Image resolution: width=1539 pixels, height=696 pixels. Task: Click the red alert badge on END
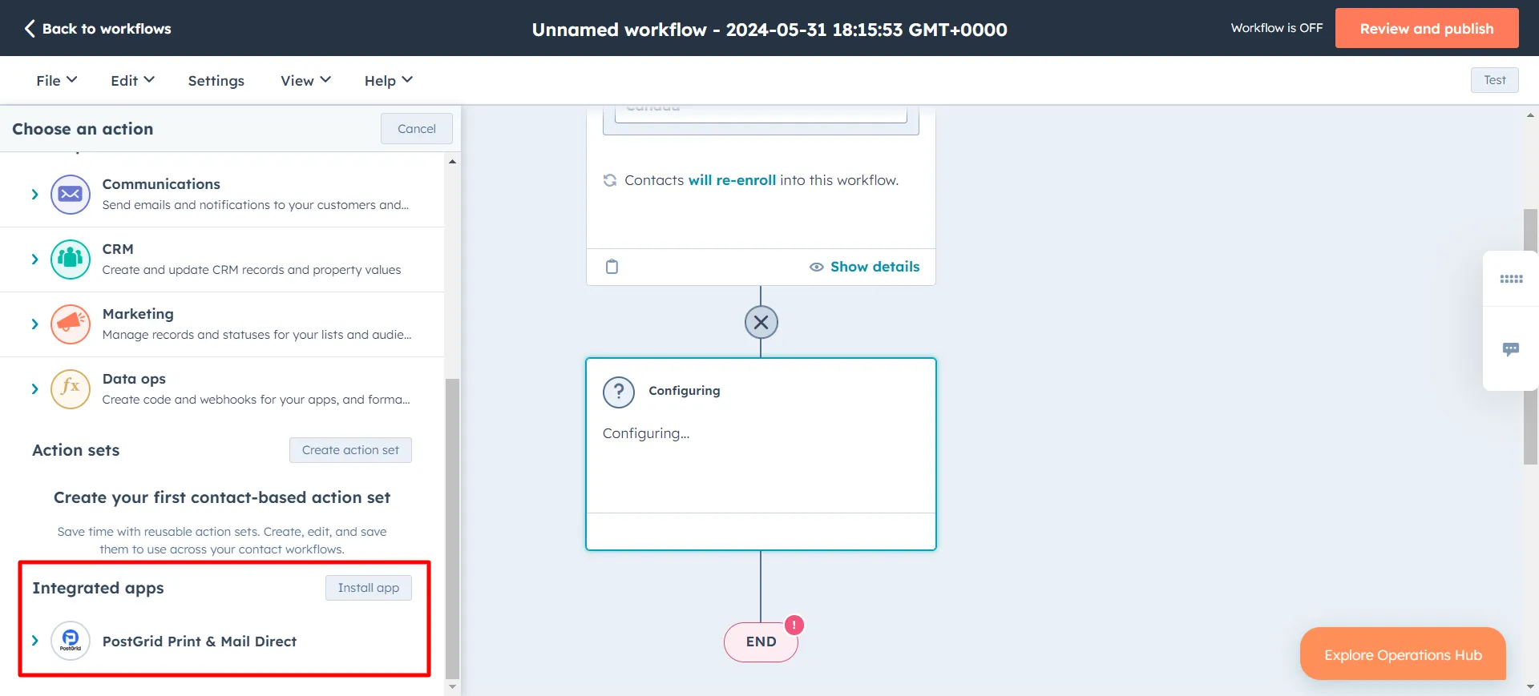click(x=794, y=625)
